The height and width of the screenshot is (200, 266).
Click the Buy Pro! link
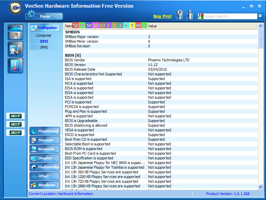[162, 16]
